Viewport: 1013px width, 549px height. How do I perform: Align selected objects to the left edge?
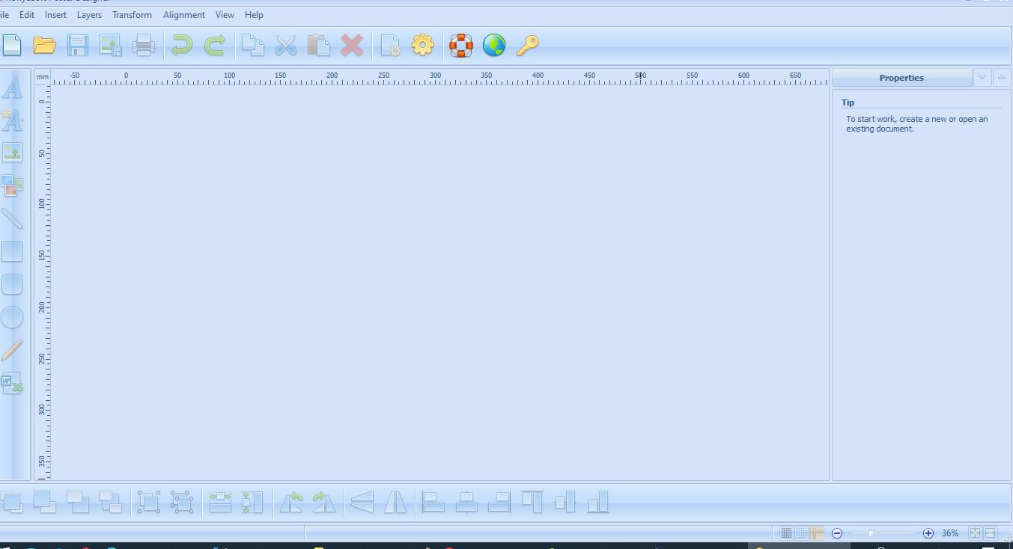[434, 502]
